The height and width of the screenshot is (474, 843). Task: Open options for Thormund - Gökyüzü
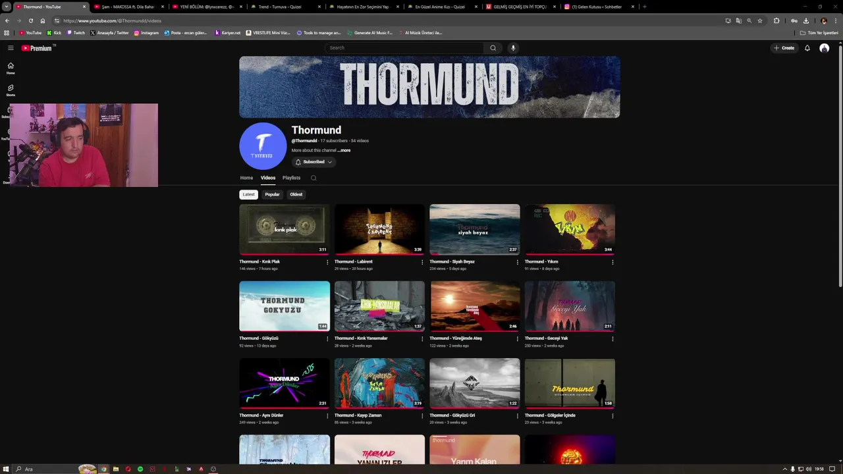click(x=327, y=339)
